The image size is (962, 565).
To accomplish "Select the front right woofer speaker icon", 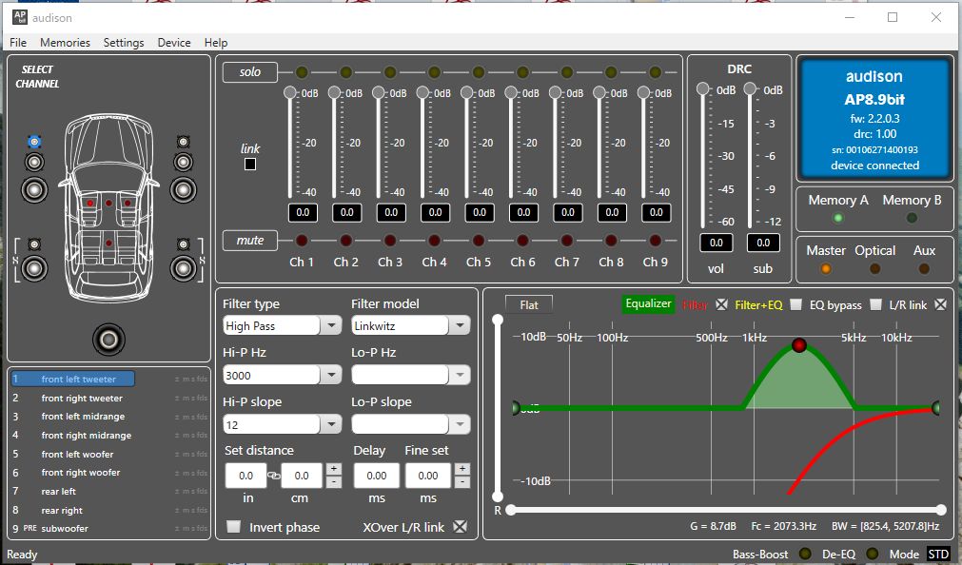I will coord(183,189).
